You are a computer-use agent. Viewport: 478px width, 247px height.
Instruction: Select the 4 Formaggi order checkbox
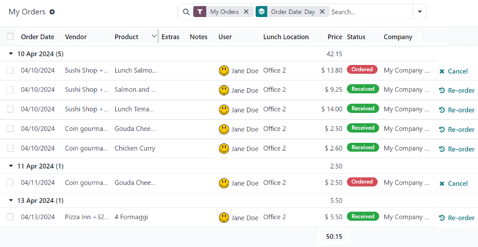click(x=10, y=217)
